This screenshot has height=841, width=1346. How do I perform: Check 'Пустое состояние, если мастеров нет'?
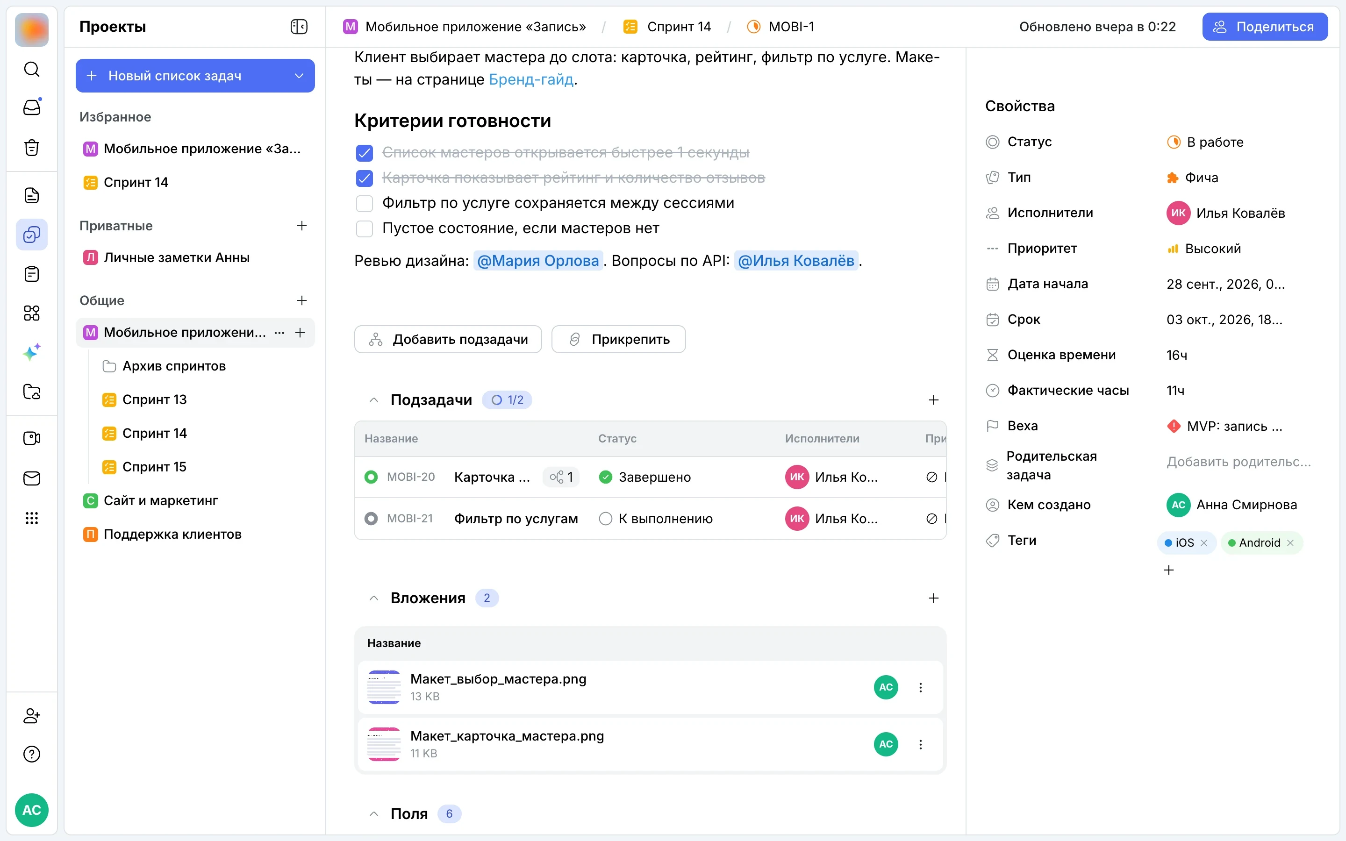pyautogui.click(x=365, y=228)
